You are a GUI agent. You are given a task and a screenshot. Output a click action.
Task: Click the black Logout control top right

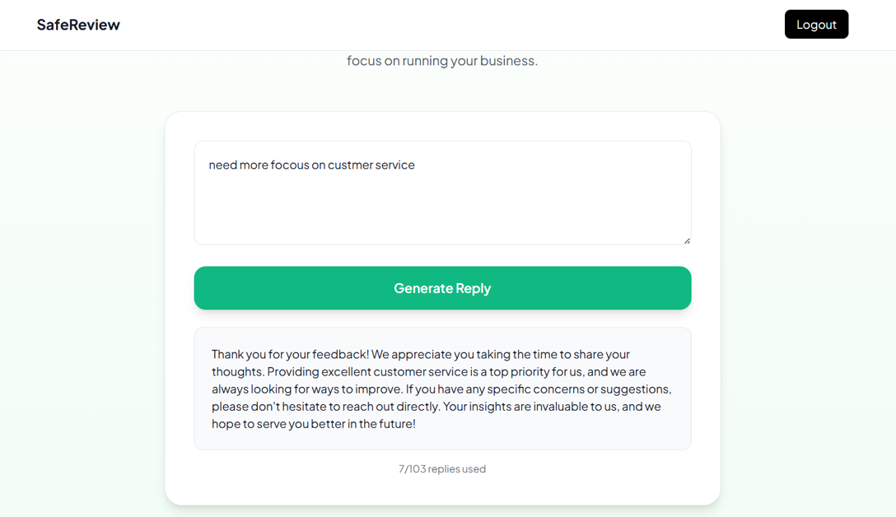click(816, 24)
